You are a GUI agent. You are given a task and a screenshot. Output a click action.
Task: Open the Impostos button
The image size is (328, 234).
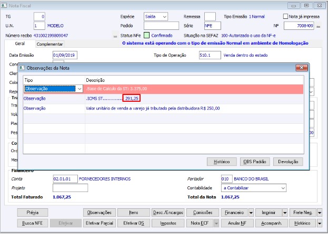point(168,223)
